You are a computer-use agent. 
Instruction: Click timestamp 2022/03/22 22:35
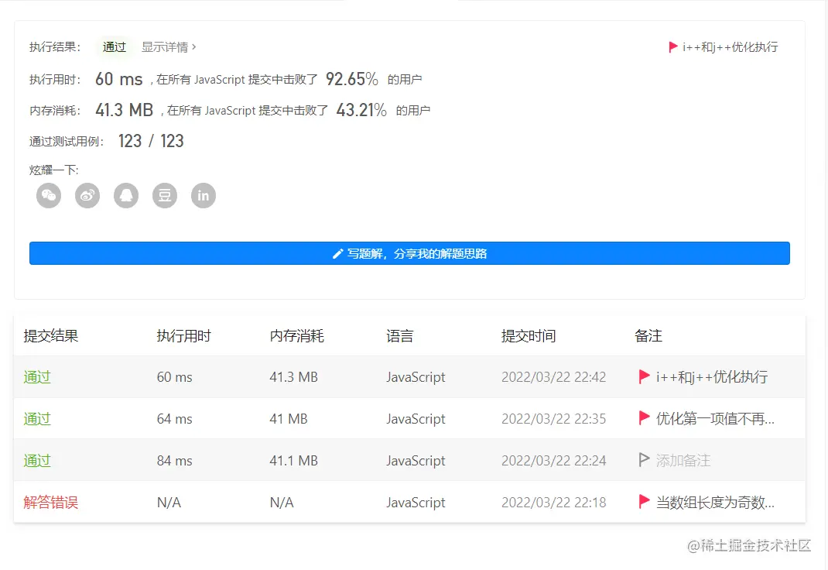553,419
